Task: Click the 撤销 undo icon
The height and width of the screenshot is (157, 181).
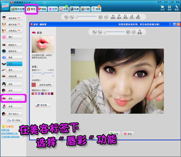Action: click(x=113, y=17)
